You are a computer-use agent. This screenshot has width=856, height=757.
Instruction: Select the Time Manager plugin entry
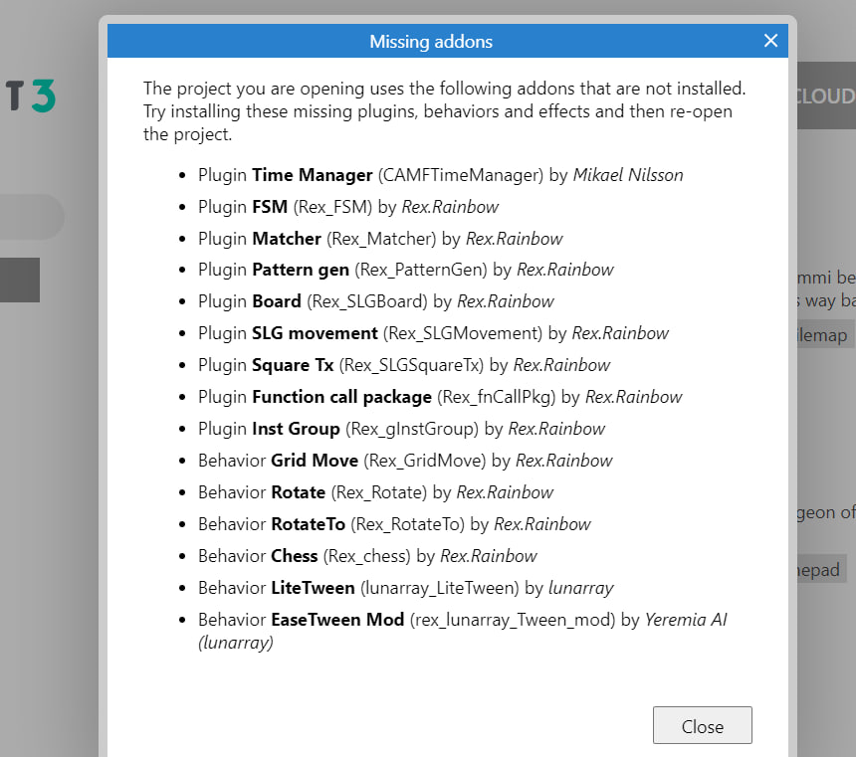coord(441,175)
